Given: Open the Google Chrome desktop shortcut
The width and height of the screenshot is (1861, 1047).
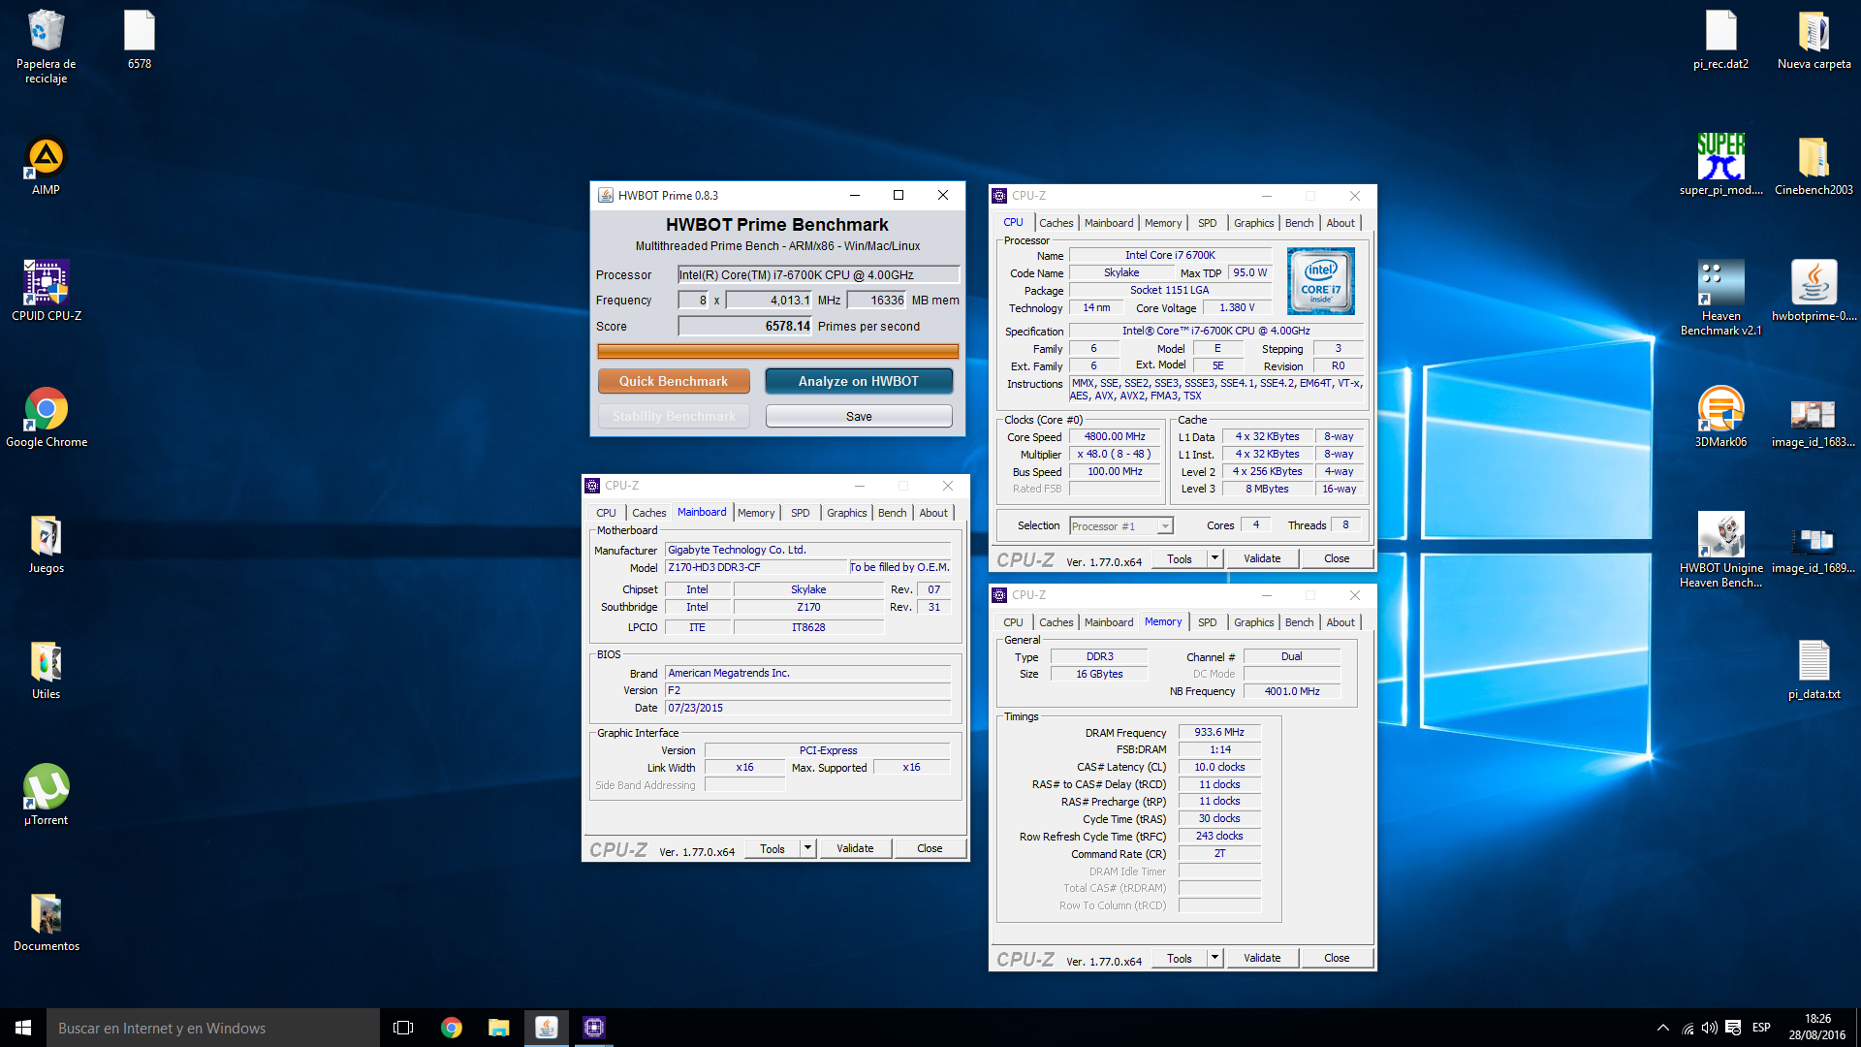Looking at the screenshot, I should pos(46,418).
